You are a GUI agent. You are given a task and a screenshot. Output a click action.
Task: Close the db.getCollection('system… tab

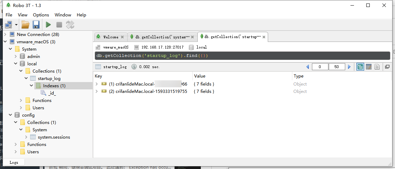click(x=192, y=37)
